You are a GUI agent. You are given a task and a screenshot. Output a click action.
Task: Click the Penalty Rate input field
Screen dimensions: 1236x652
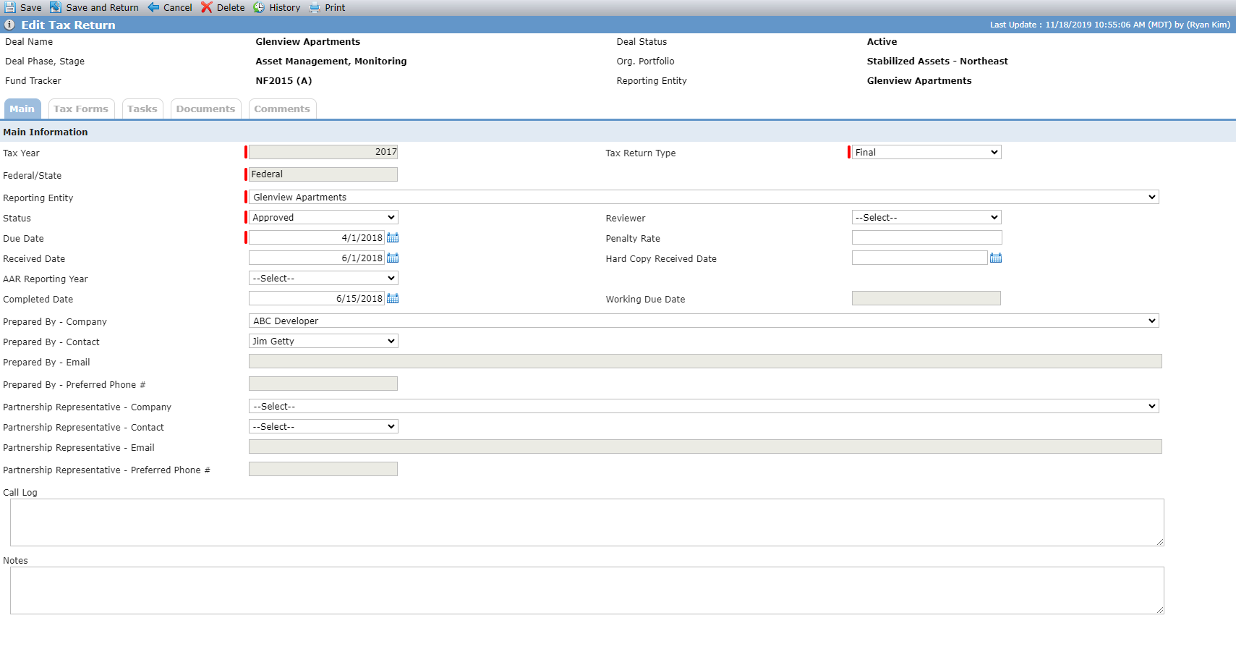(927, 237)
